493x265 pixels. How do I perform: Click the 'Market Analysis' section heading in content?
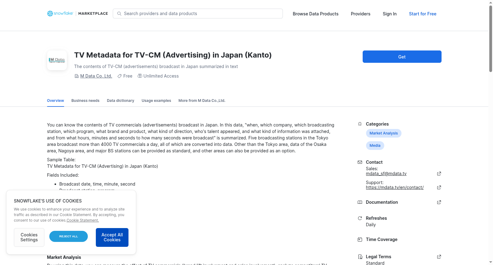(64, 257)
